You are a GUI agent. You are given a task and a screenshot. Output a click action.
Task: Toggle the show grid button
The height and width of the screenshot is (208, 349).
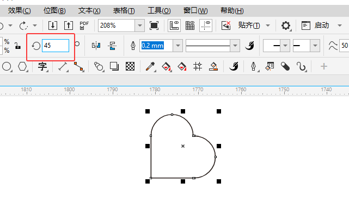(190, 26)
